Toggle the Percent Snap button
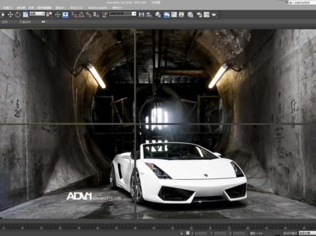This screenshot has height=236, width=316. point(89,14)
